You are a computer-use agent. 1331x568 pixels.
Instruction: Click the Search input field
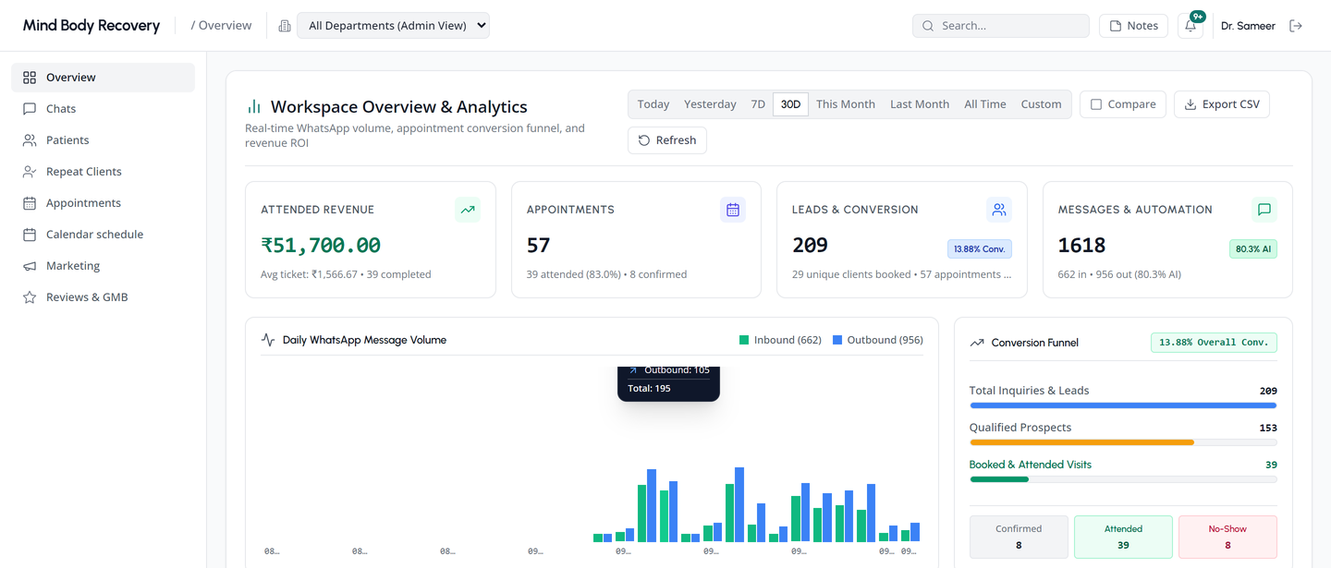pyautogui.click(x=1001, y=26)
